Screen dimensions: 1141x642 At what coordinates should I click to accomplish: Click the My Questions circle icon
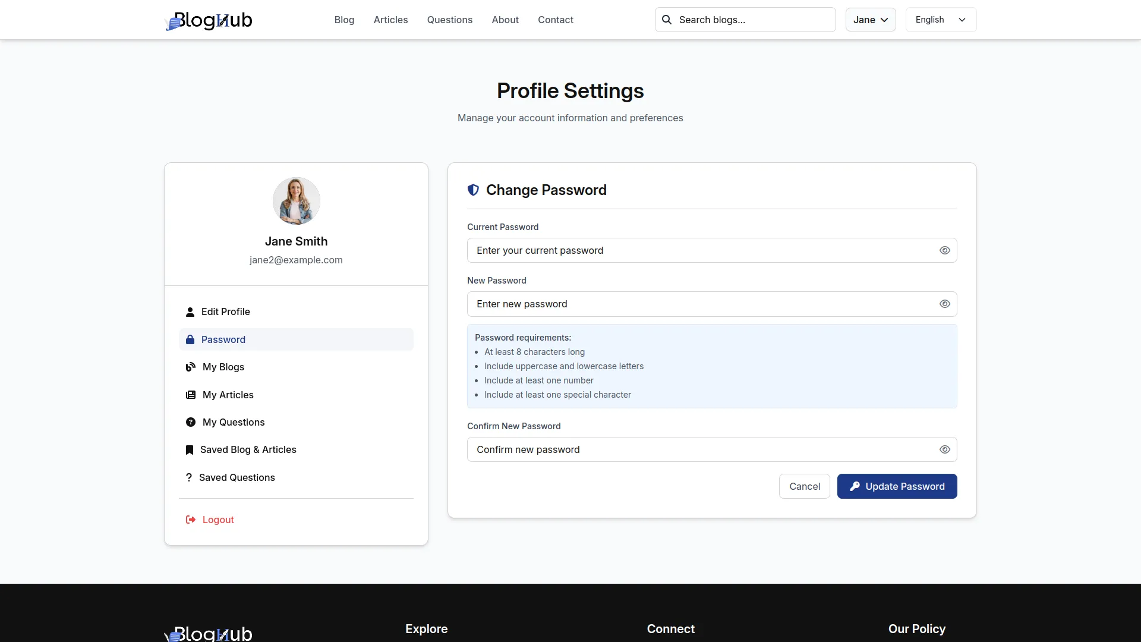pos(191,422)
